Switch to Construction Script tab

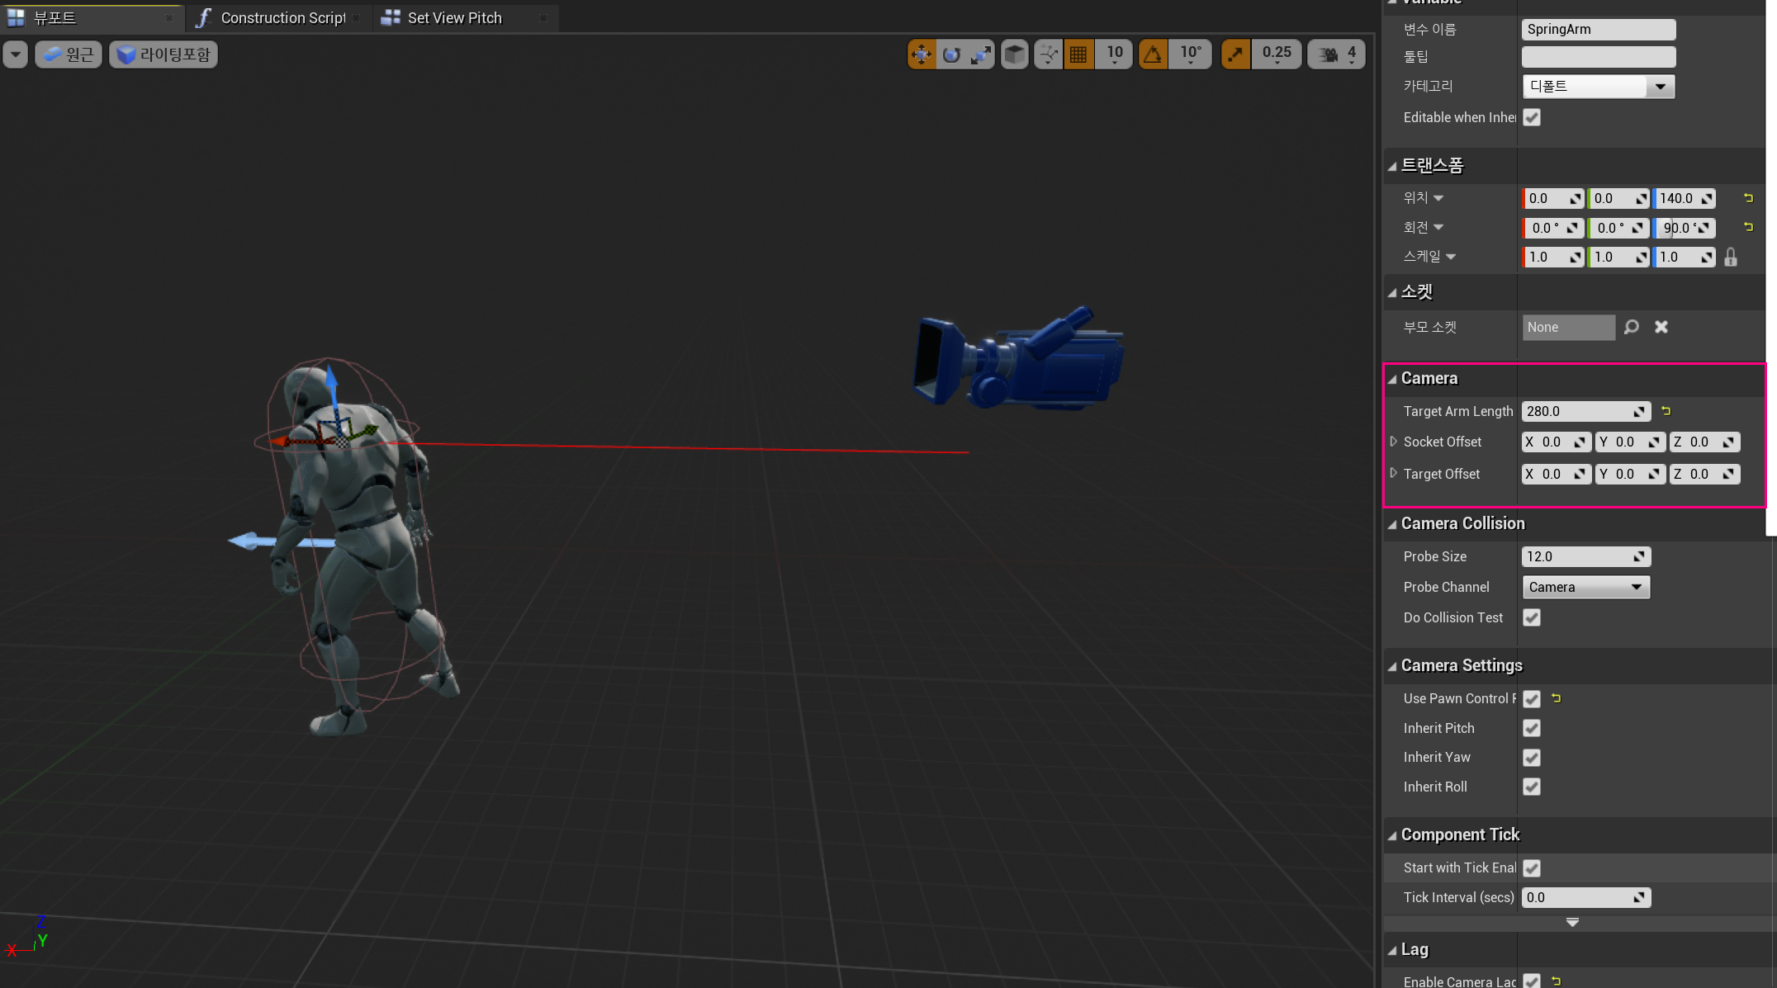[282, 17]
